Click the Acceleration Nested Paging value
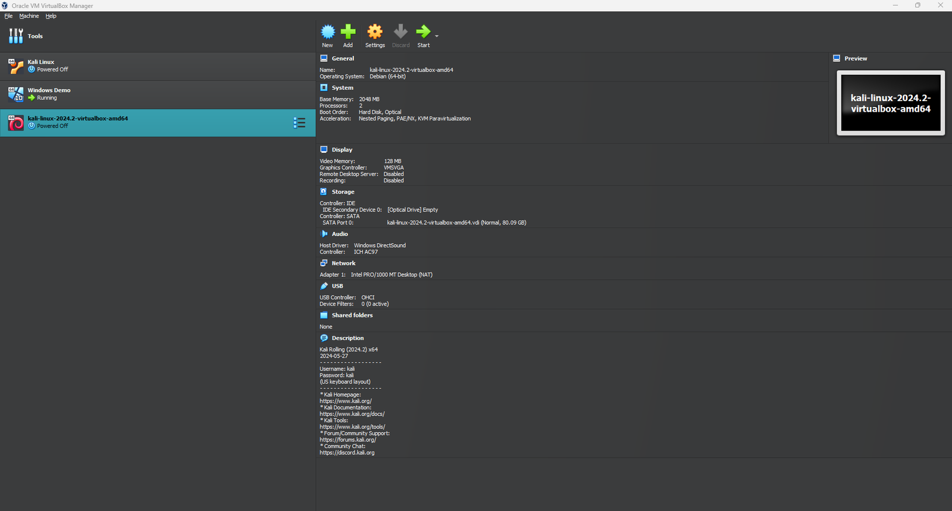952x511 pixels. click(415, 118)
